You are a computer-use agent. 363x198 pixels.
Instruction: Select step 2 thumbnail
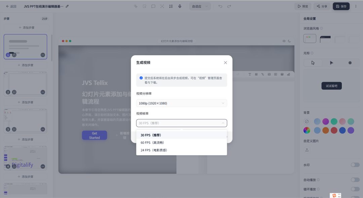26,84
